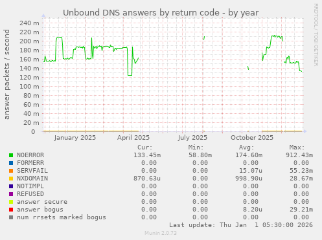This screenshot has height=240, width=322.
Task: Click the FORMERR blue legend swatch
Action: (x=11, y=163)
